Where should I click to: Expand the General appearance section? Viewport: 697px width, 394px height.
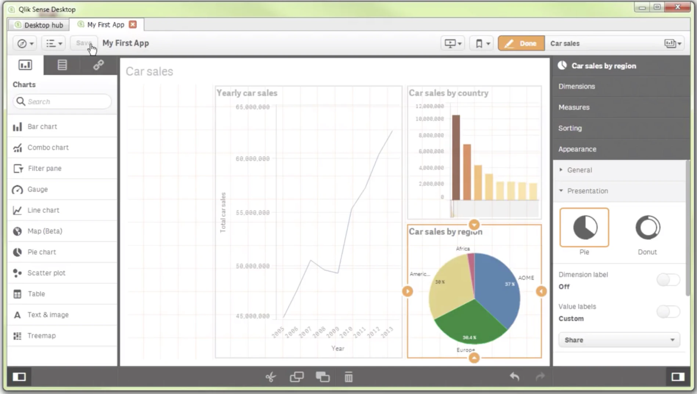click(579, 170)
